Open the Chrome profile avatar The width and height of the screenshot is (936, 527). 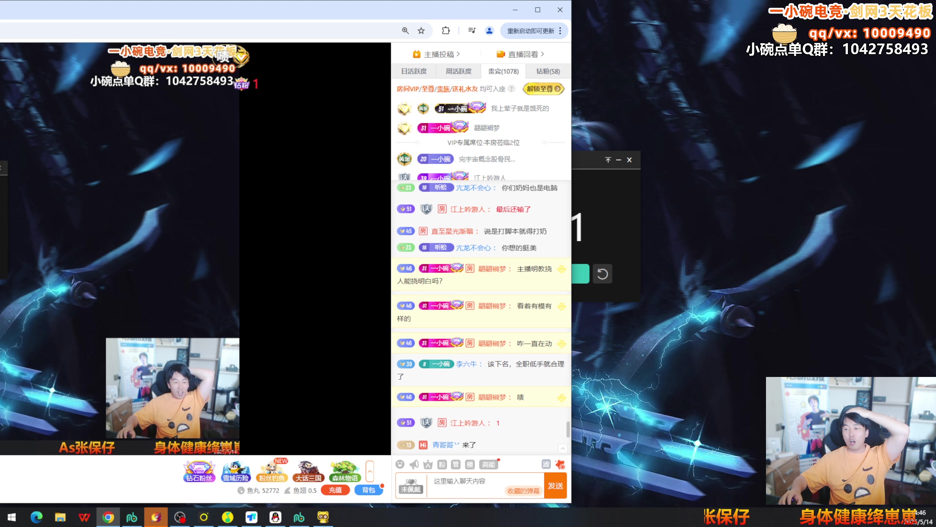[x=489, y=31]
